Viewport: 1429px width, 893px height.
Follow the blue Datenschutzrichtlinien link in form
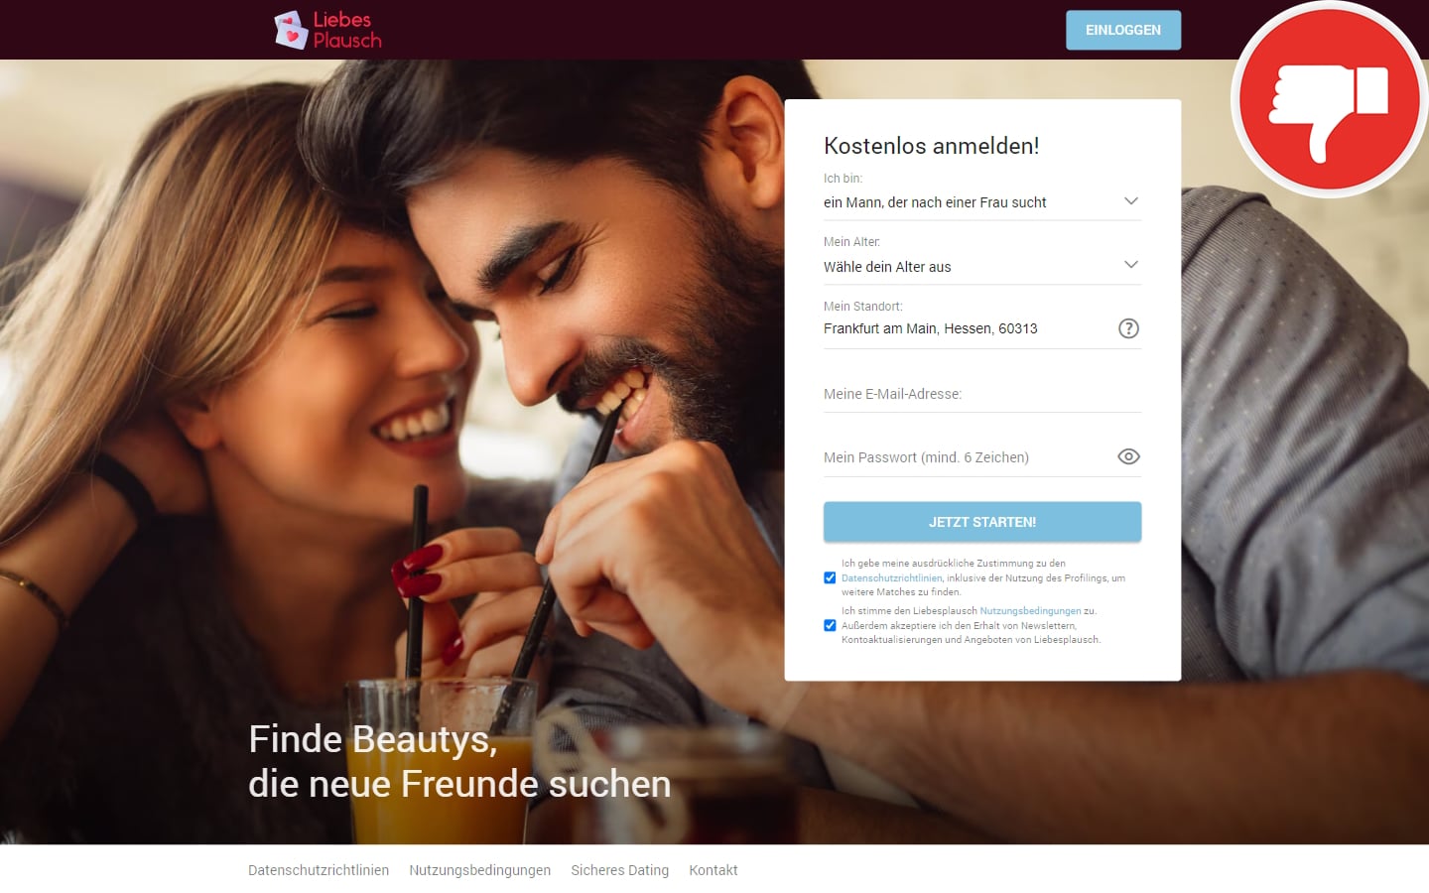point(891,577)
